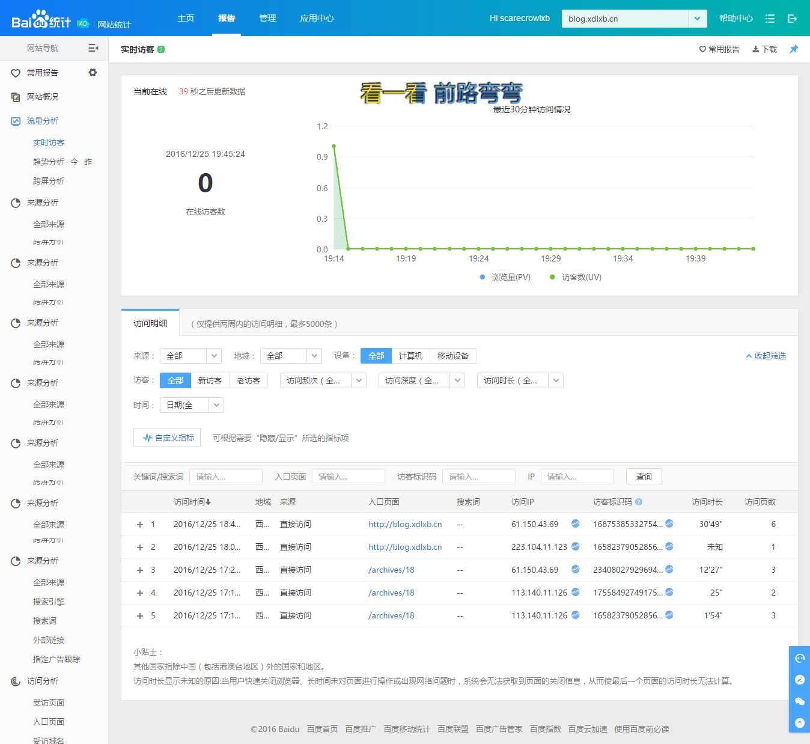Go to 主页 tab
The height and width of the screenshot is (744, 810).
[x=186, y=18]
